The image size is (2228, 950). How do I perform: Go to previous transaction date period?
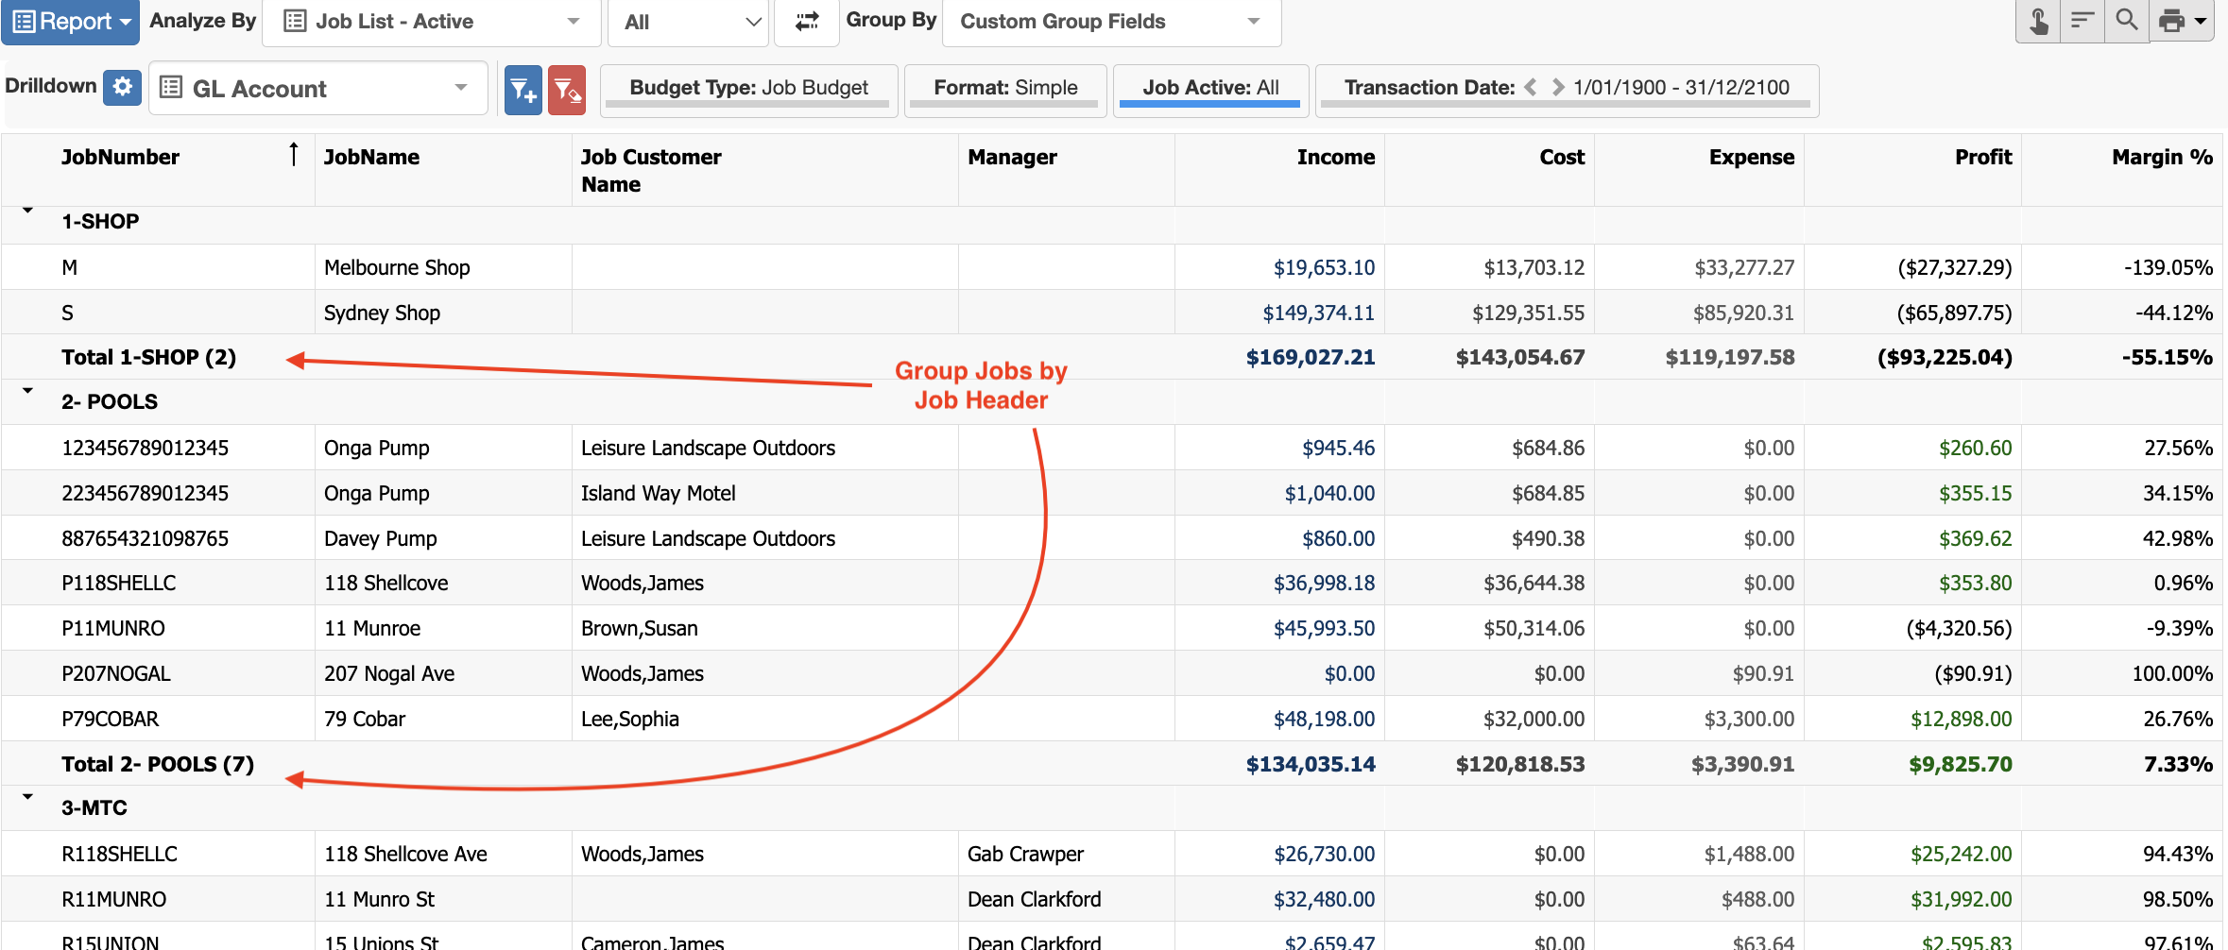click(x=1531, y=87)
